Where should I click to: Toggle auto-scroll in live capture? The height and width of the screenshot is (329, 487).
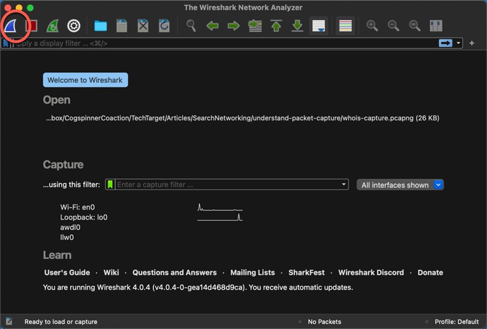pyautogui.click(x=319, y=26)
